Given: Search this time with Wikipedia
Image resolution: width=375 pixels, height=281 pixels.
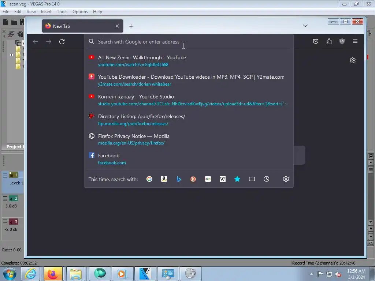Looking at the screenshot, I should [222, 179].
